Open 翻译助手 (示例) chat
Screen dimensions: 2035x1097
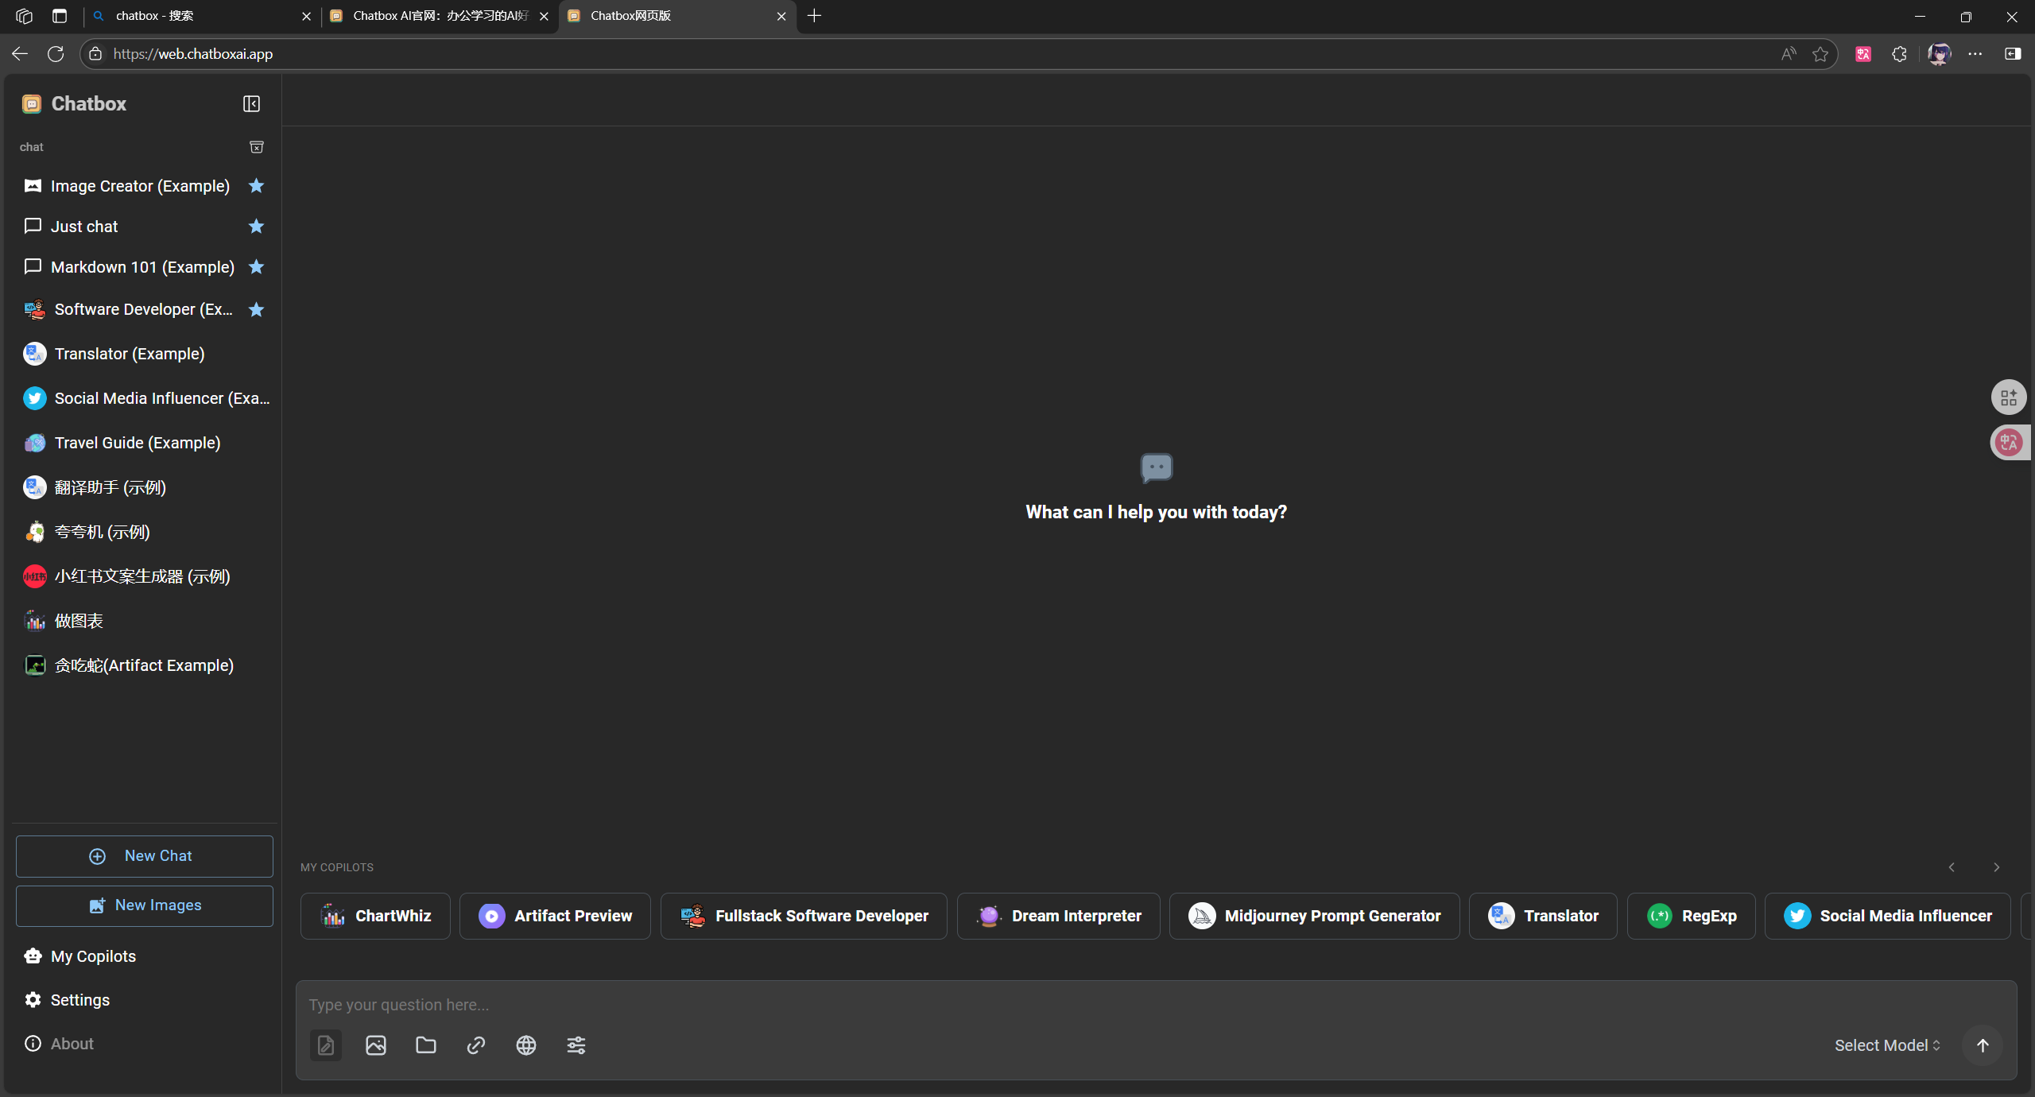[145, 487]
